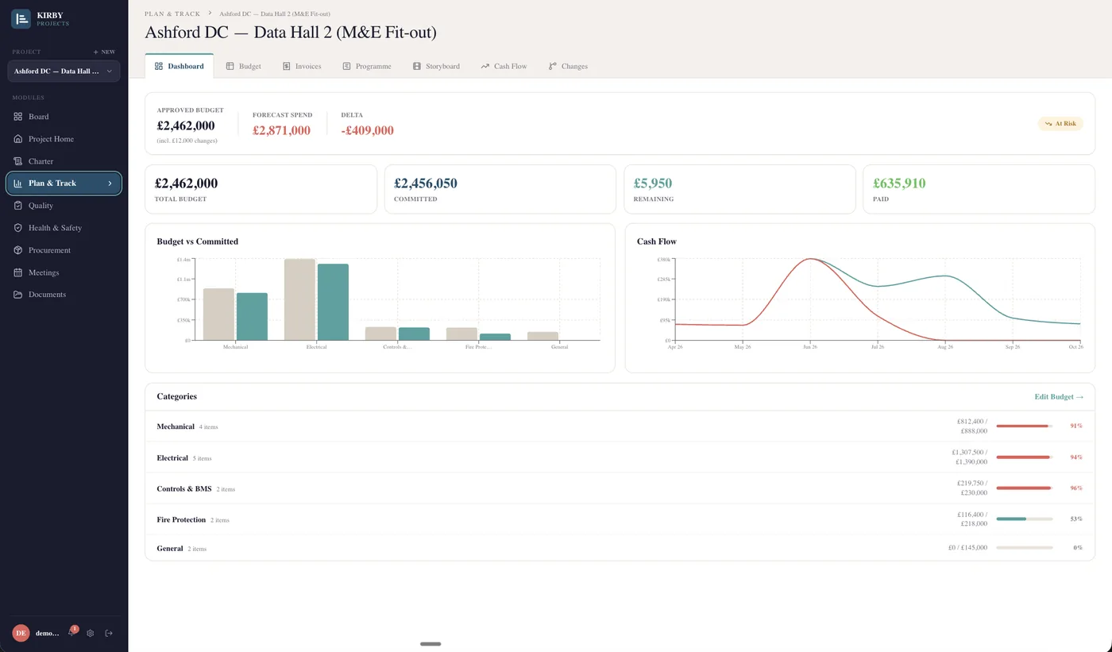Click the Edit Budget link
The image size is (1112, 652).
point(1059,396)
